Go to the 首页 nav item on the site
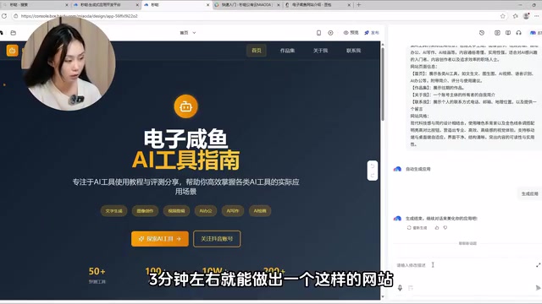The image size is (542, 304). pyautogui.click(x=256, y=51)
